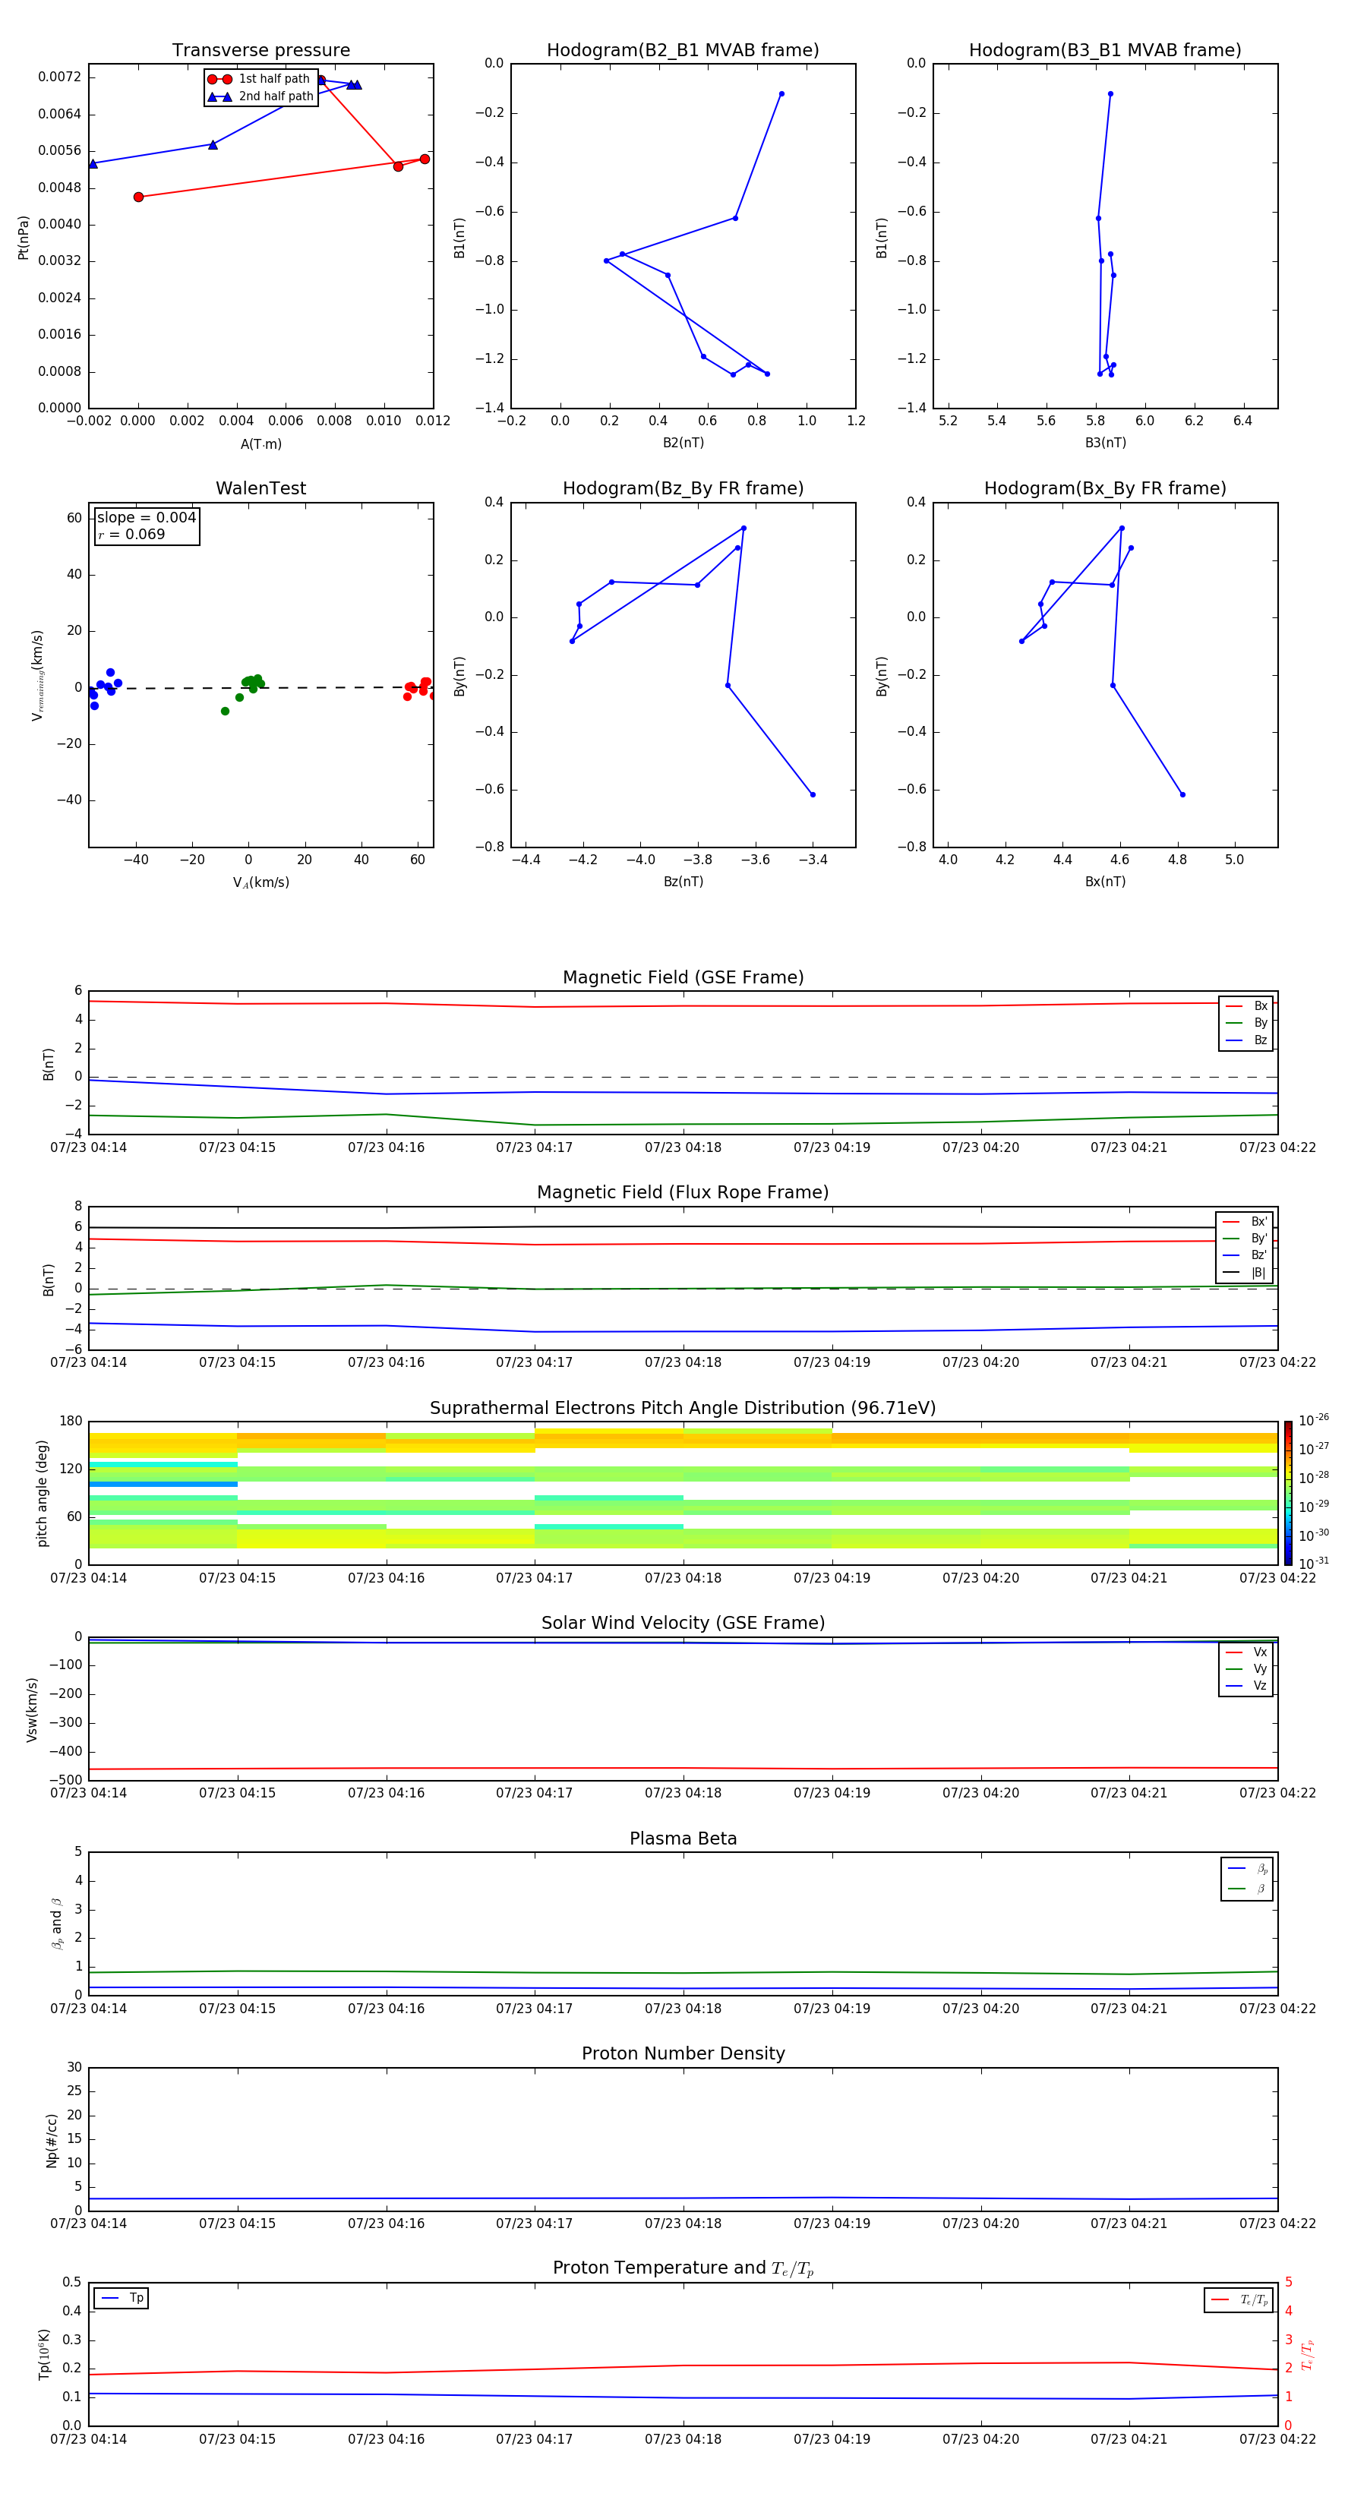Click the topmost point in B3_B1 hodogram
Viewport: 1367px width, 2506px height.
[1110, 94]
